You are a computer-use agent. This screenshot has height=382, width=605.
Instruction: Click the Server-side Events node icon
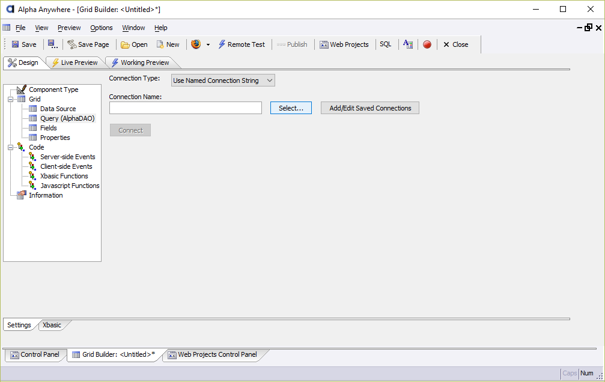[33, 157]
